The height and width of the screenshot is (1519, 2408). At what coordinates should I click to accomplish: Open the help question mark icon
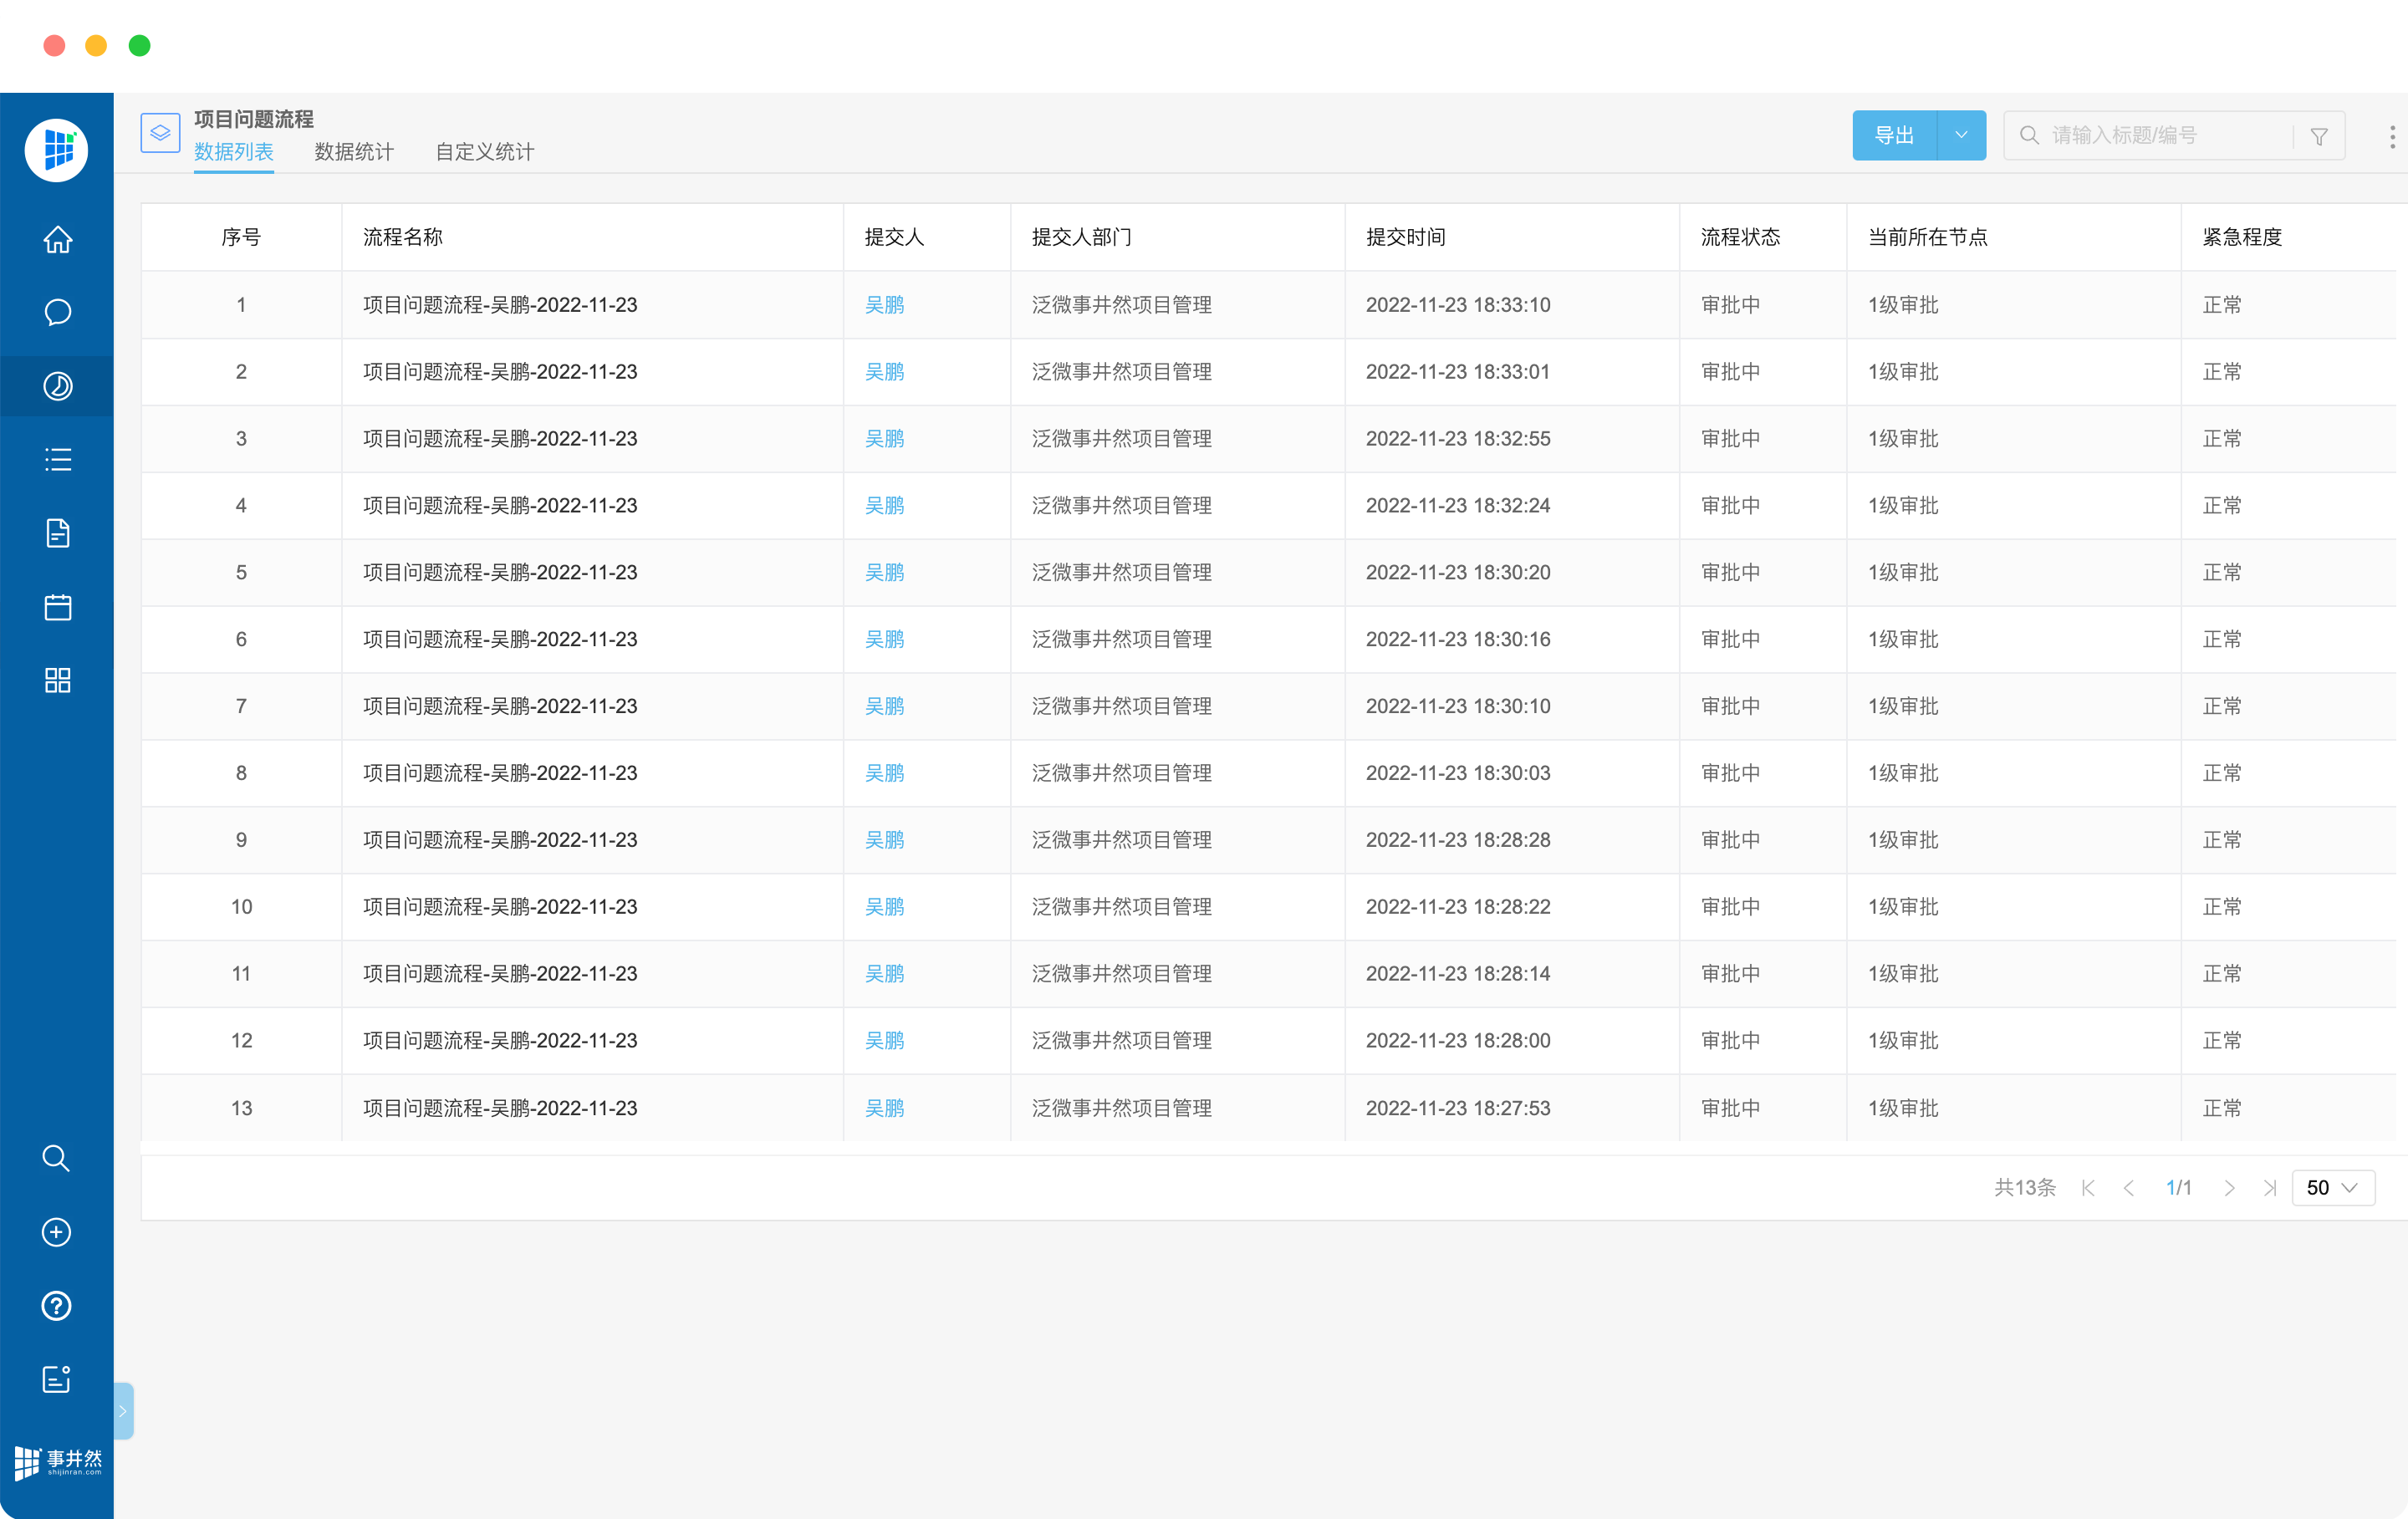pyautogui.click(x=56, y=1306)
